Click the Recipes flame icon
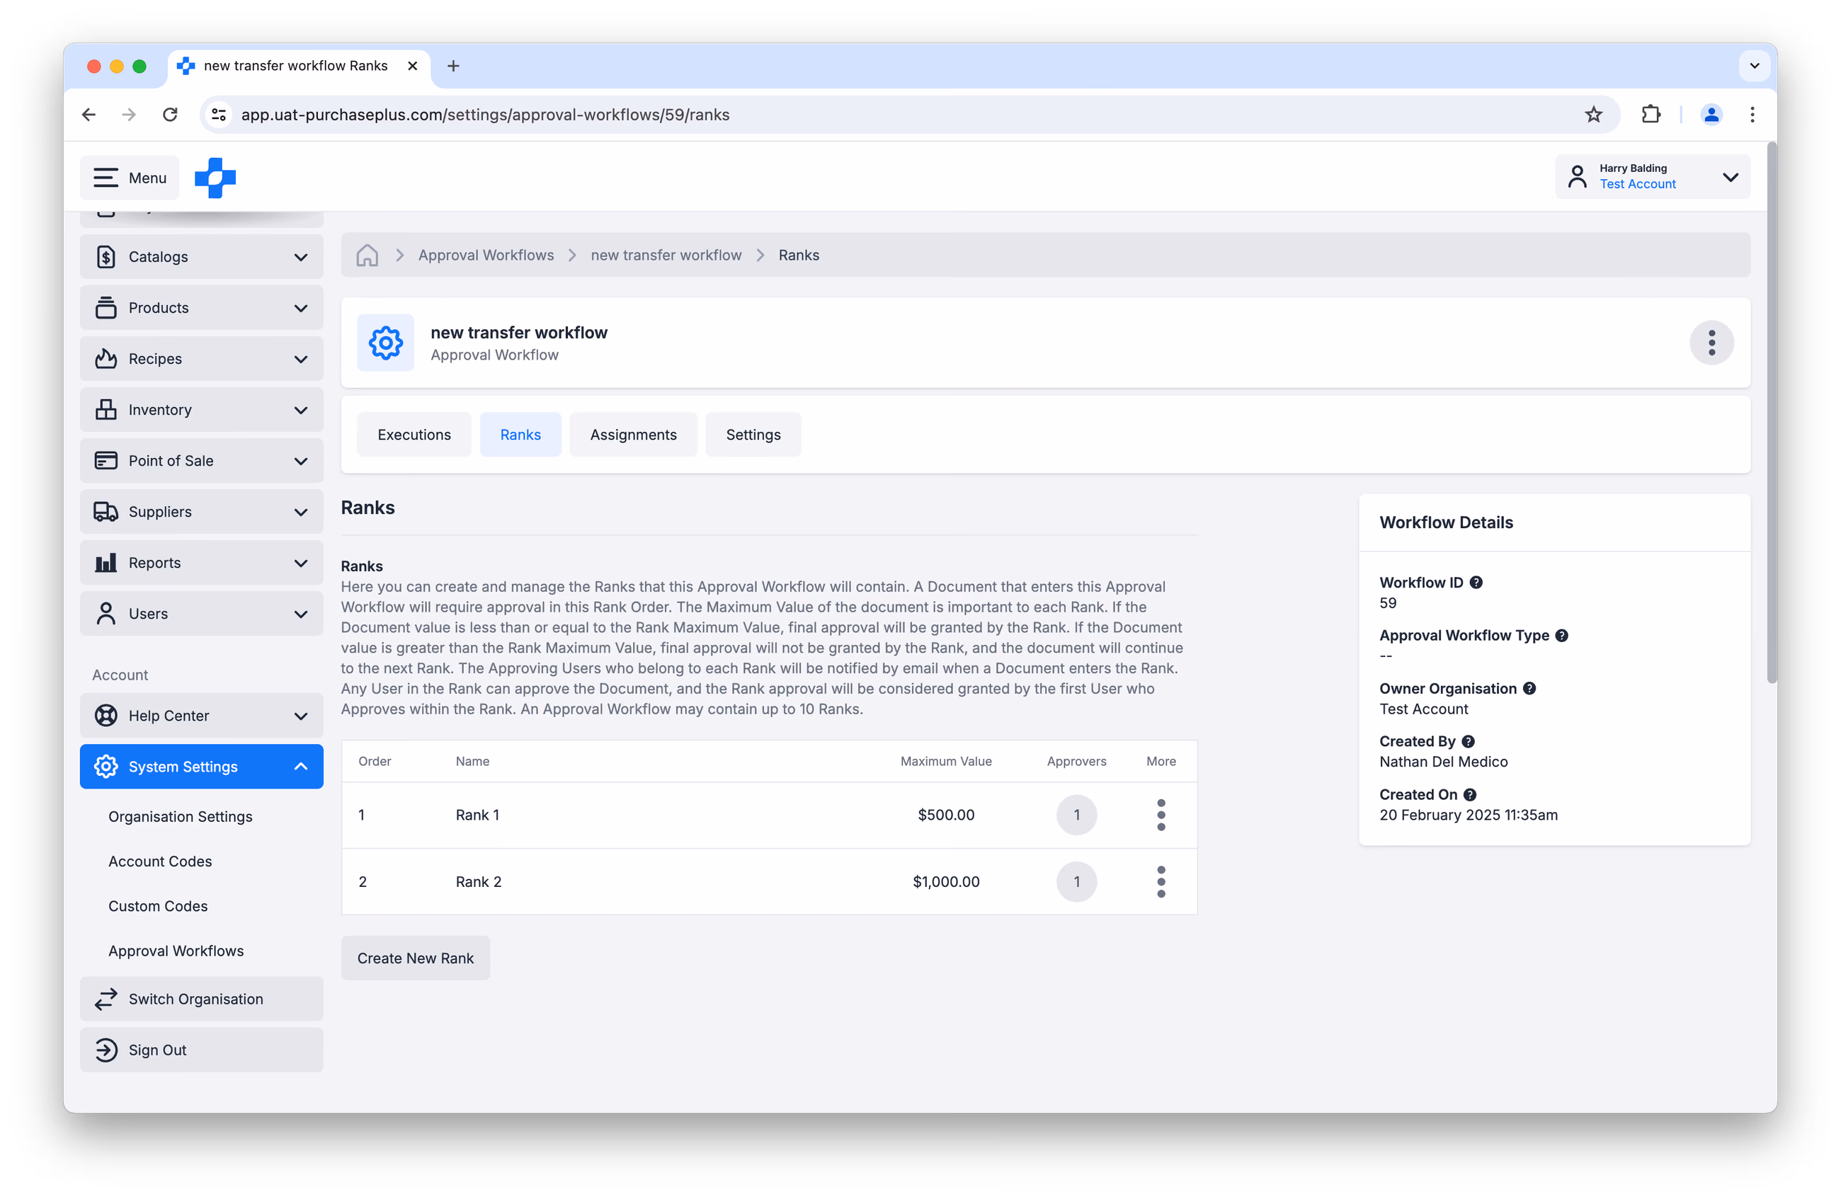Screen dimensions: 1841x1197 click(x=106, y=359)
